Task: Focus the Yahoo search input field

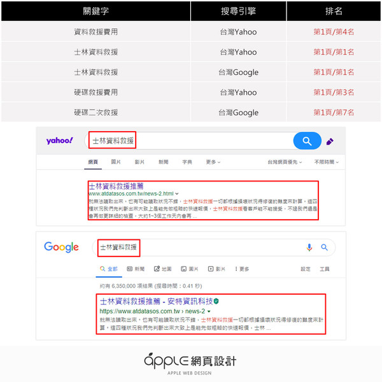Action: [x=189, y=141]
